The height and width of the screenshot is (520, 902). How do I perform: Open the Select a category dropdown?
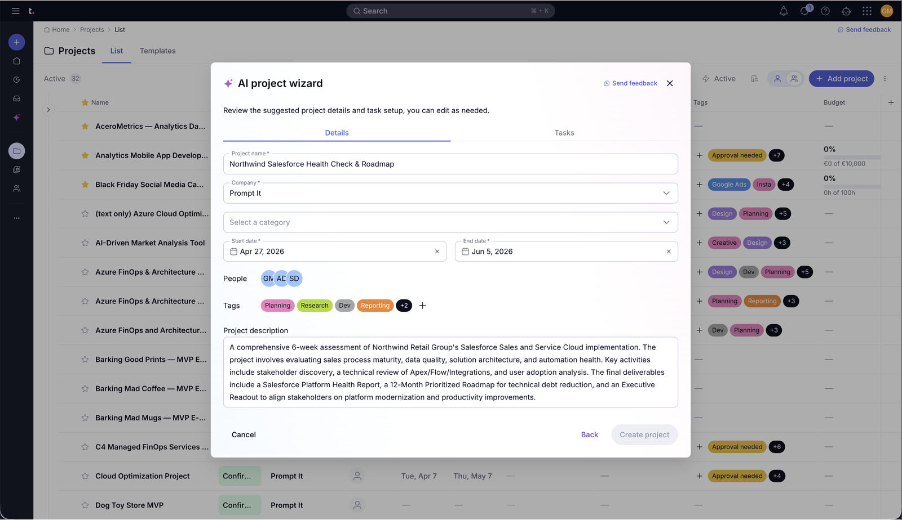coord(450,222)
